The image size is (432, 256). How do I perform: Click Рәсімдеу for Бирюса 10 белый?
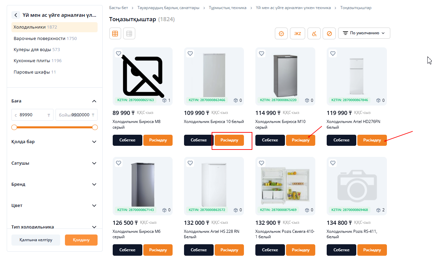tap(229, 140)
